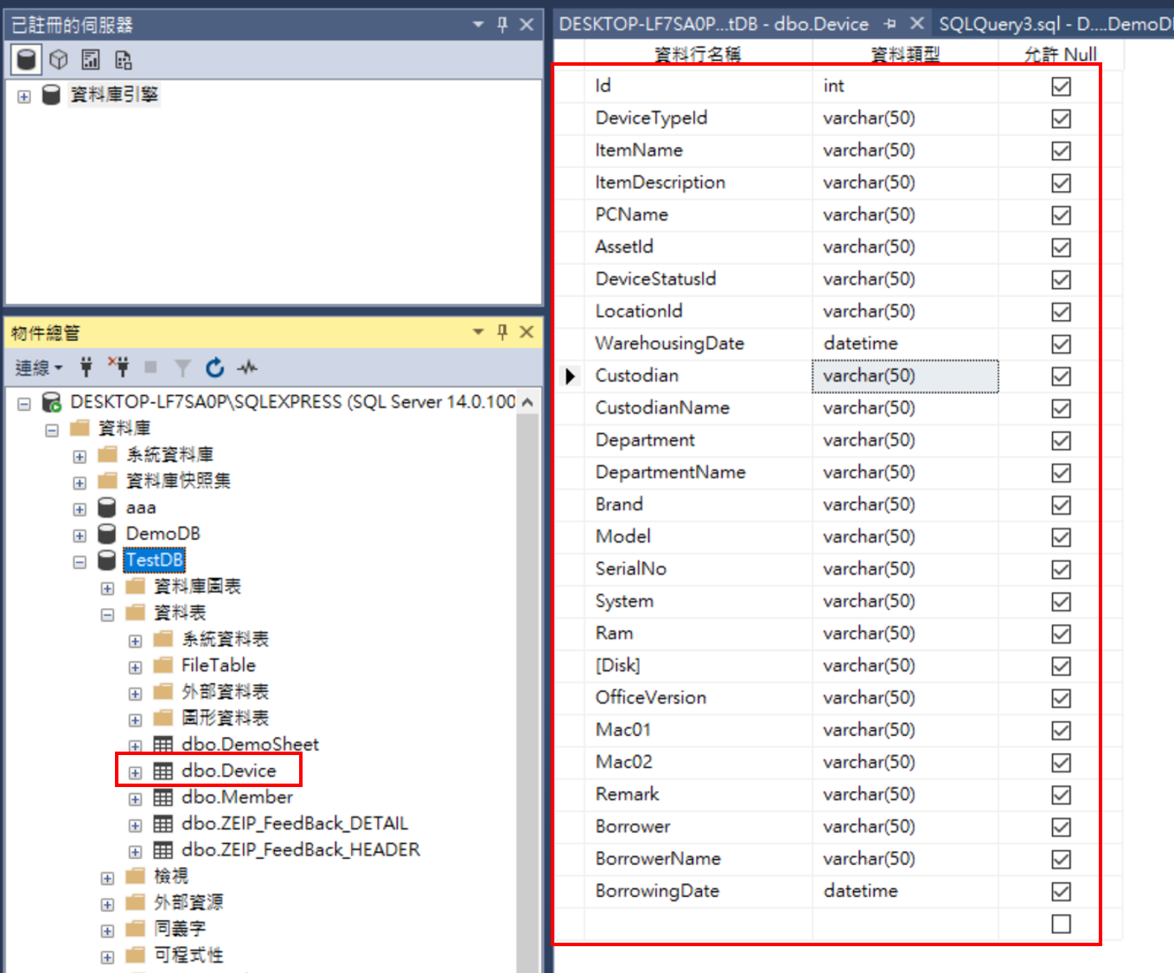
Task: Click the OfficeVersion column name cell
Action: click(x=699, y=698)
